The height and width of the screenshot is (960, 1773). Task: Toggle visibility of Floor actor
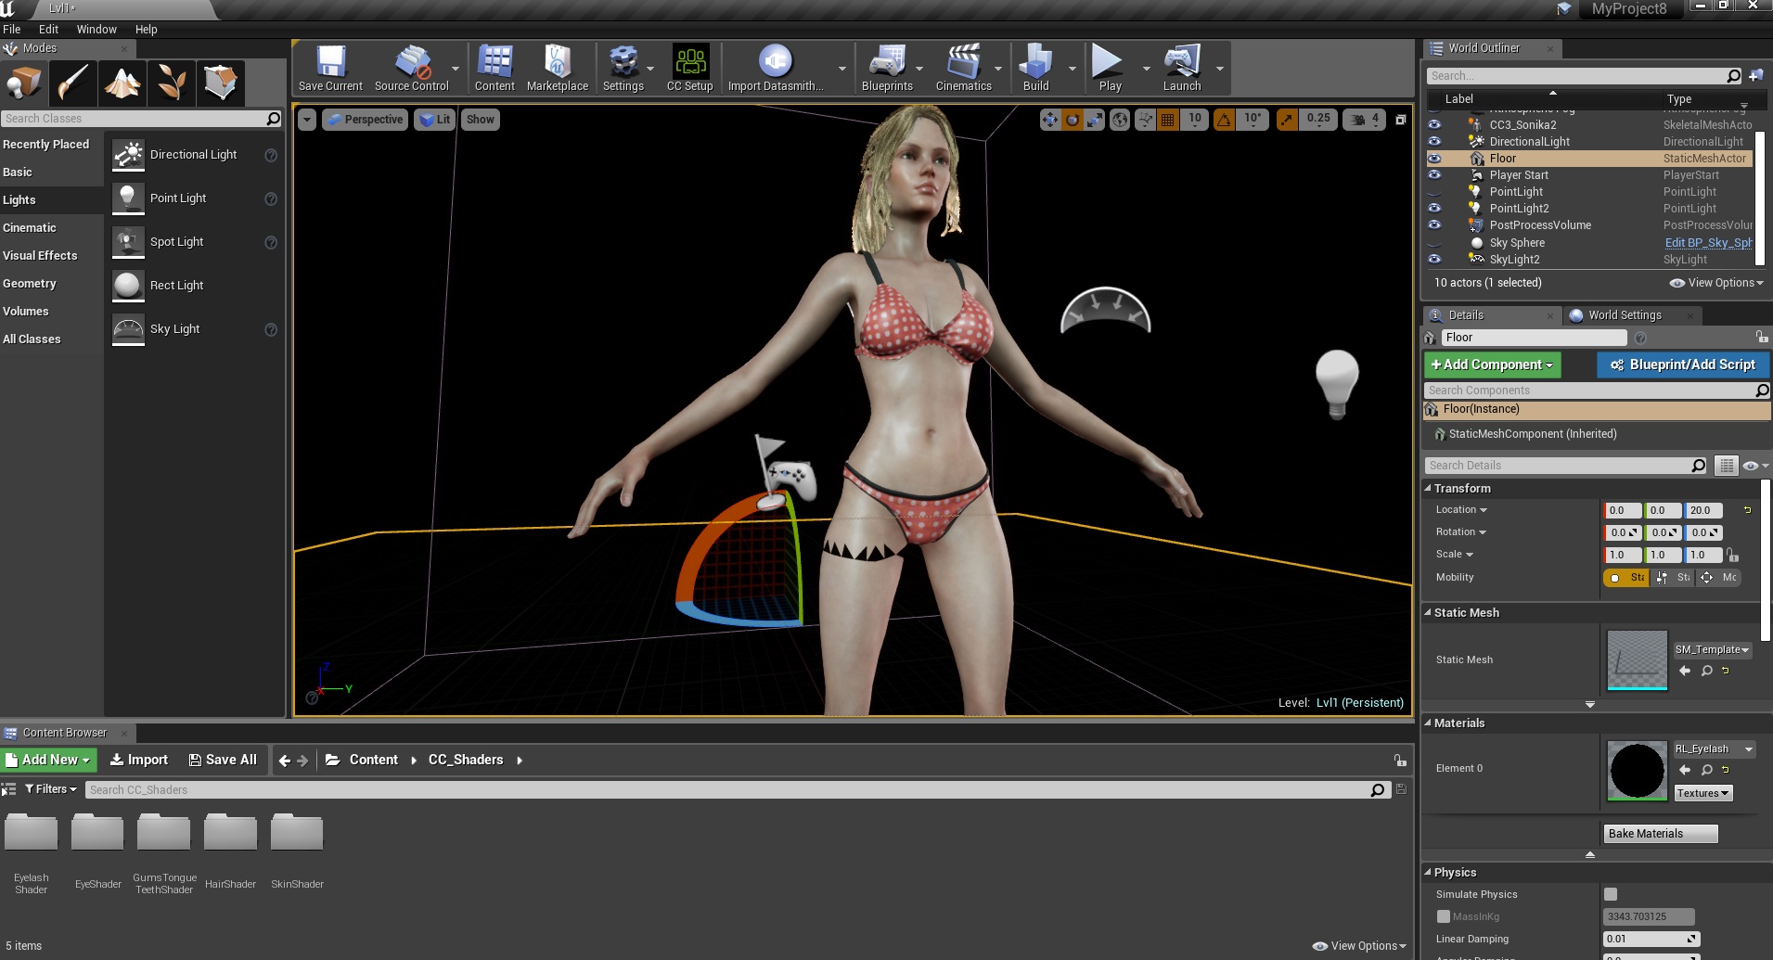[1434, 158]
